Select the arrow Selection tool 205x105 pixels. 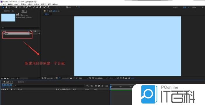[3, 7]
